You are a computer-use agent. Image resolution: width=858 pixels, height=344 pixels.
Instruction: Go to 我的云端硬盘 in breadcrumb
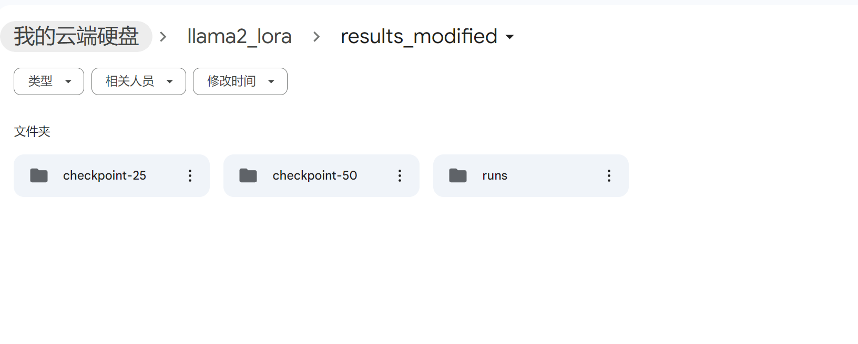click(76, 37)
